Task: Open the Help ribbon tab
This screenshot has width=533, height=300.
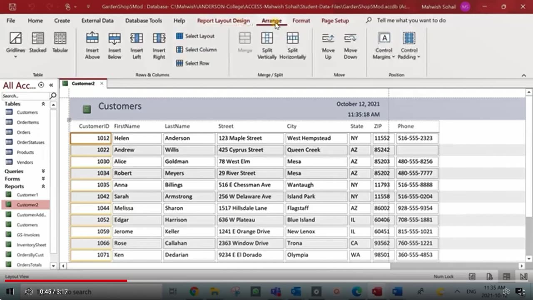Action: pos(179,20)
